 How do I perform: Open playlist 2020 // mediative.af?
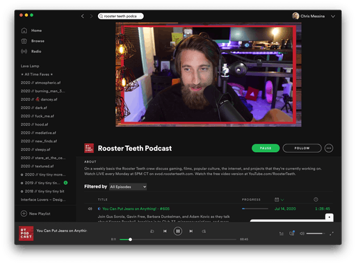38,133
